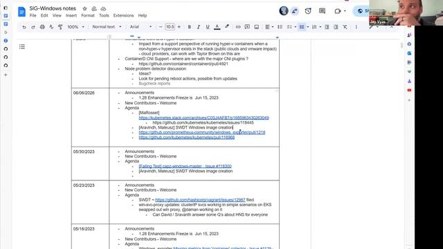Open line and paragraph spacing options
This screenshot has height=249, width=443.
[280, 27]
